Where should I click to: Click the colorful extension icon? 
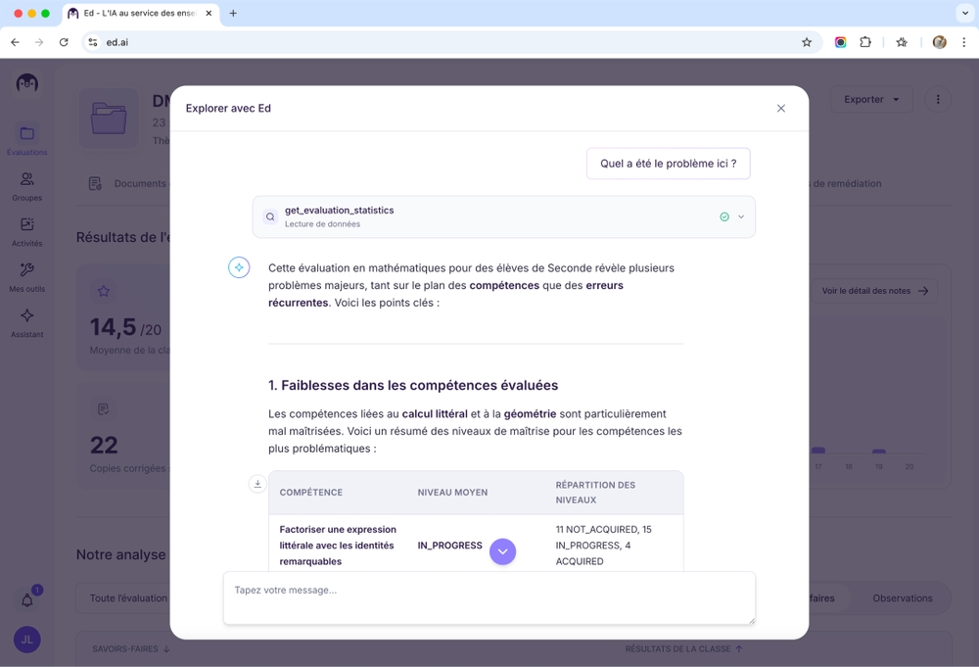pos(840,42)
